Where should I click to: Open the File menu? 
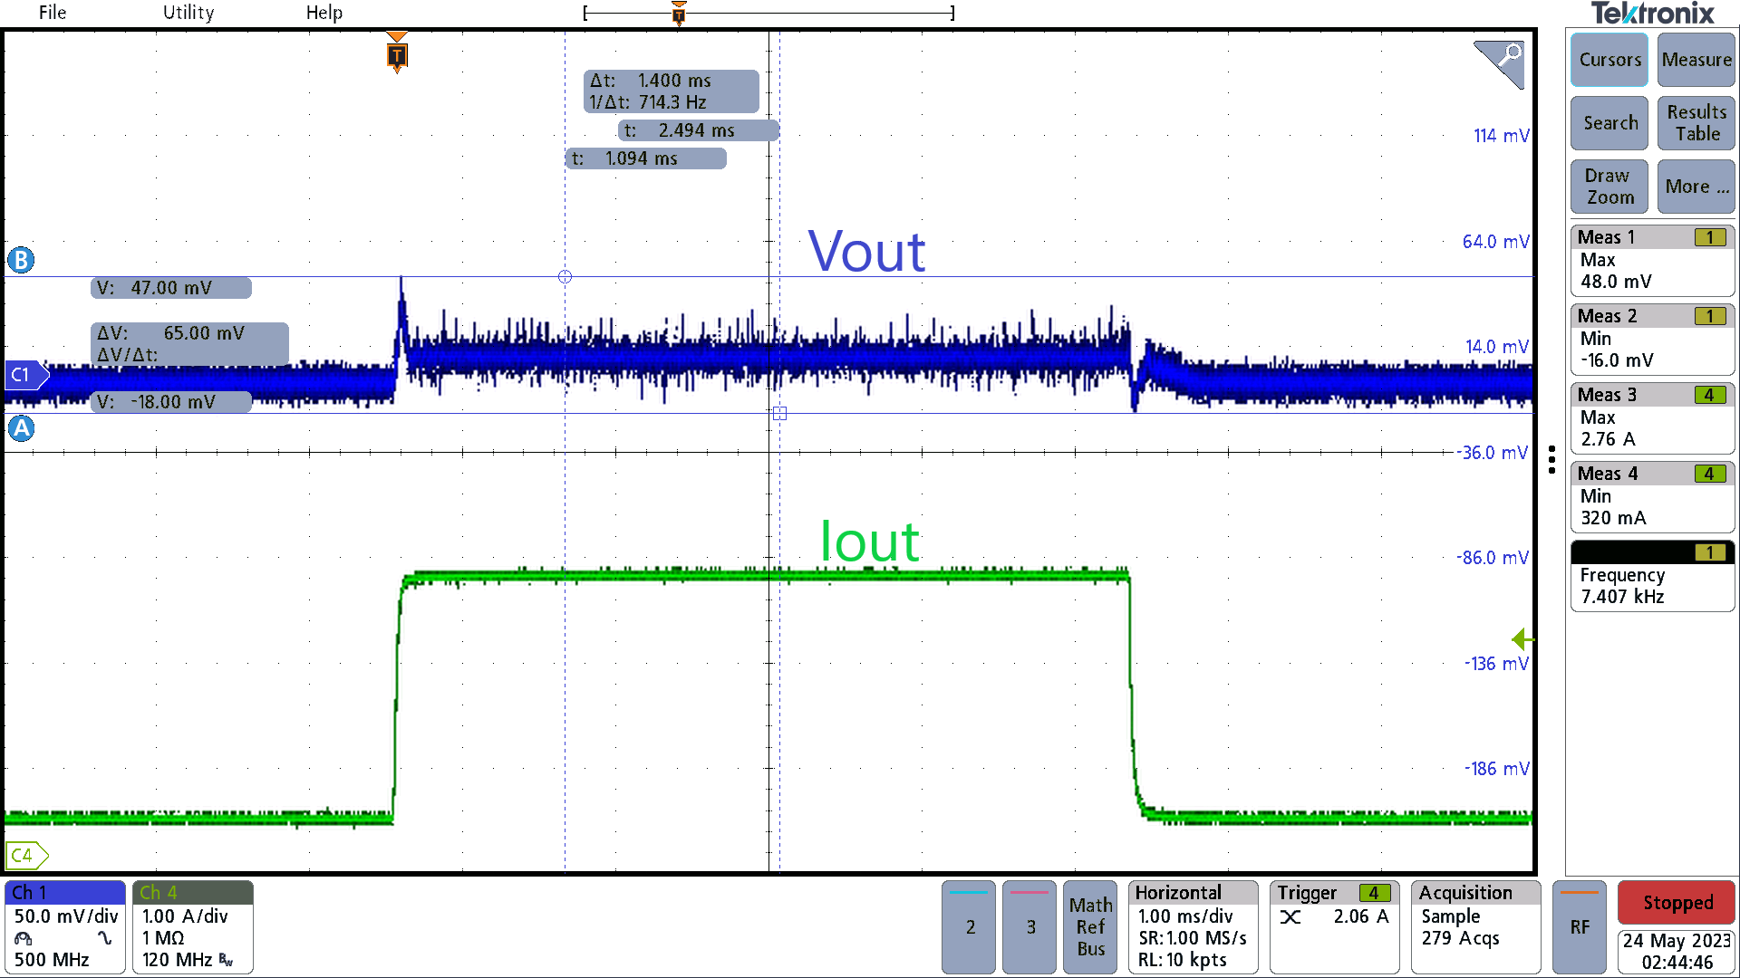pos(52,13)
